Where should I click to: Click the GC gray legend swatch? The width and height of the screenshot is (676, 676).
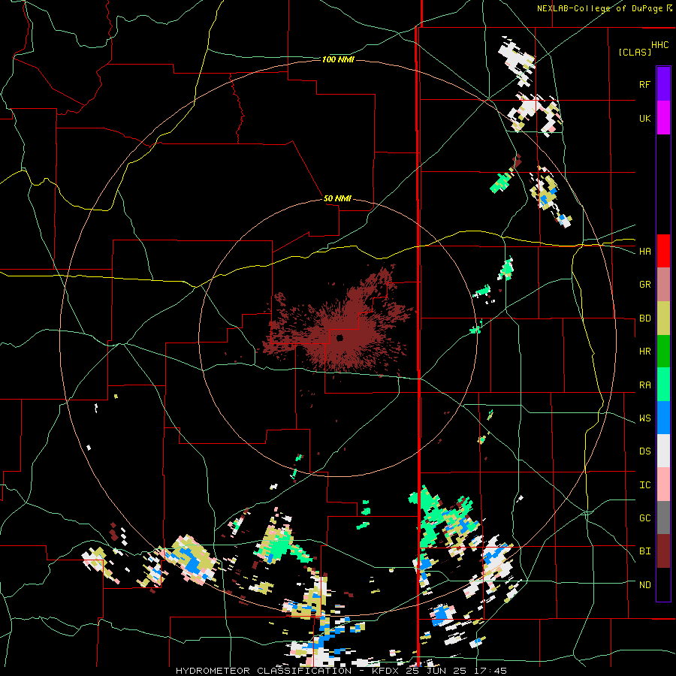(663, 518)
